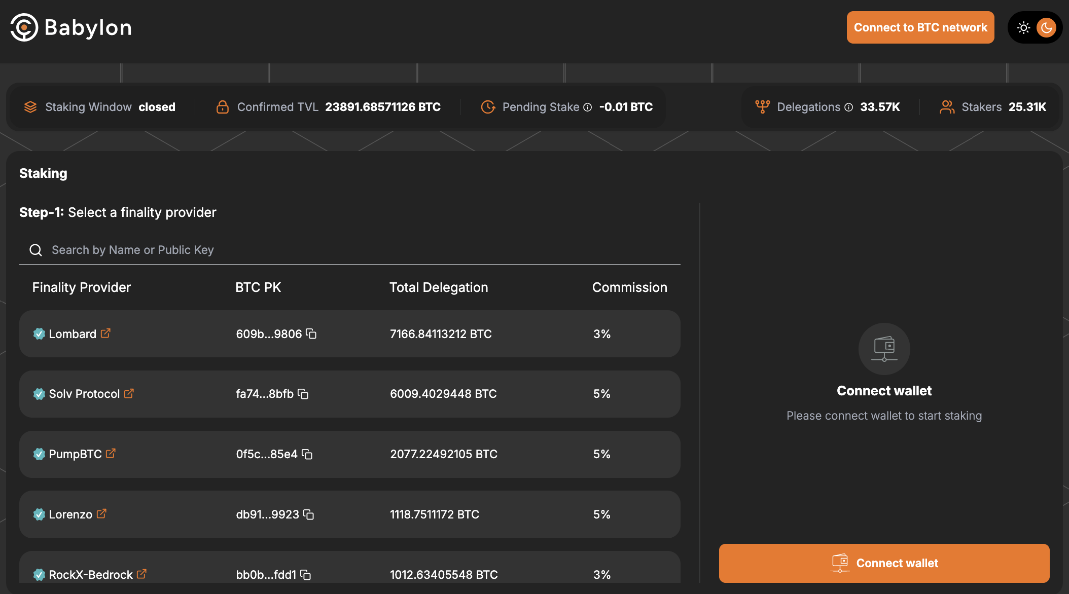
Task: Click Lorenzo's 5% commission value
Action: 602,514
